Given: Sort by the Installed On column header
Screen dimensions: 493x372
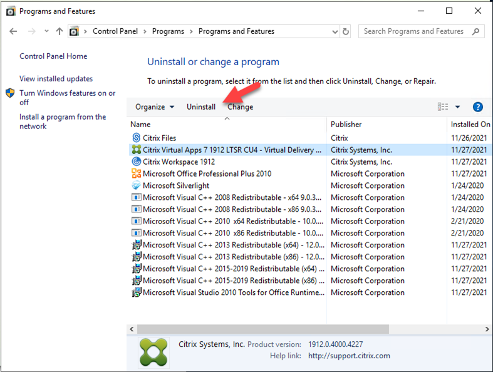Looking at the screenshot, I should 470,124.
